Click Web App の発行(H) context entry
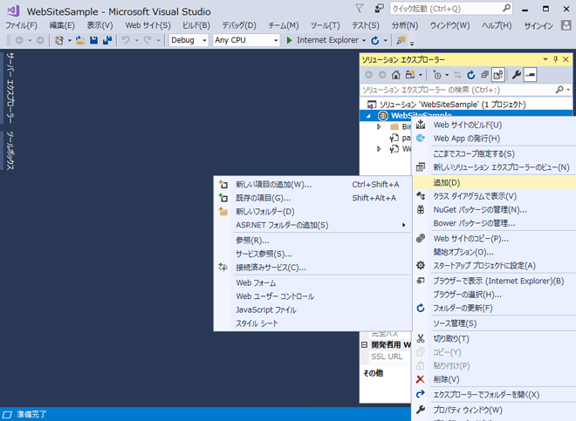This screenshot has width=576, height=421. coord(494,139)
